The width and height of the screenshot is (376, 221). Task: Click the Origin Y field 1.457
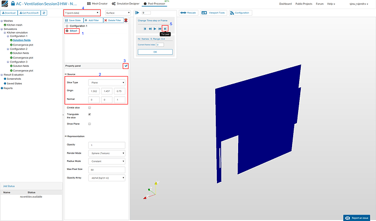tap(107, 91)
